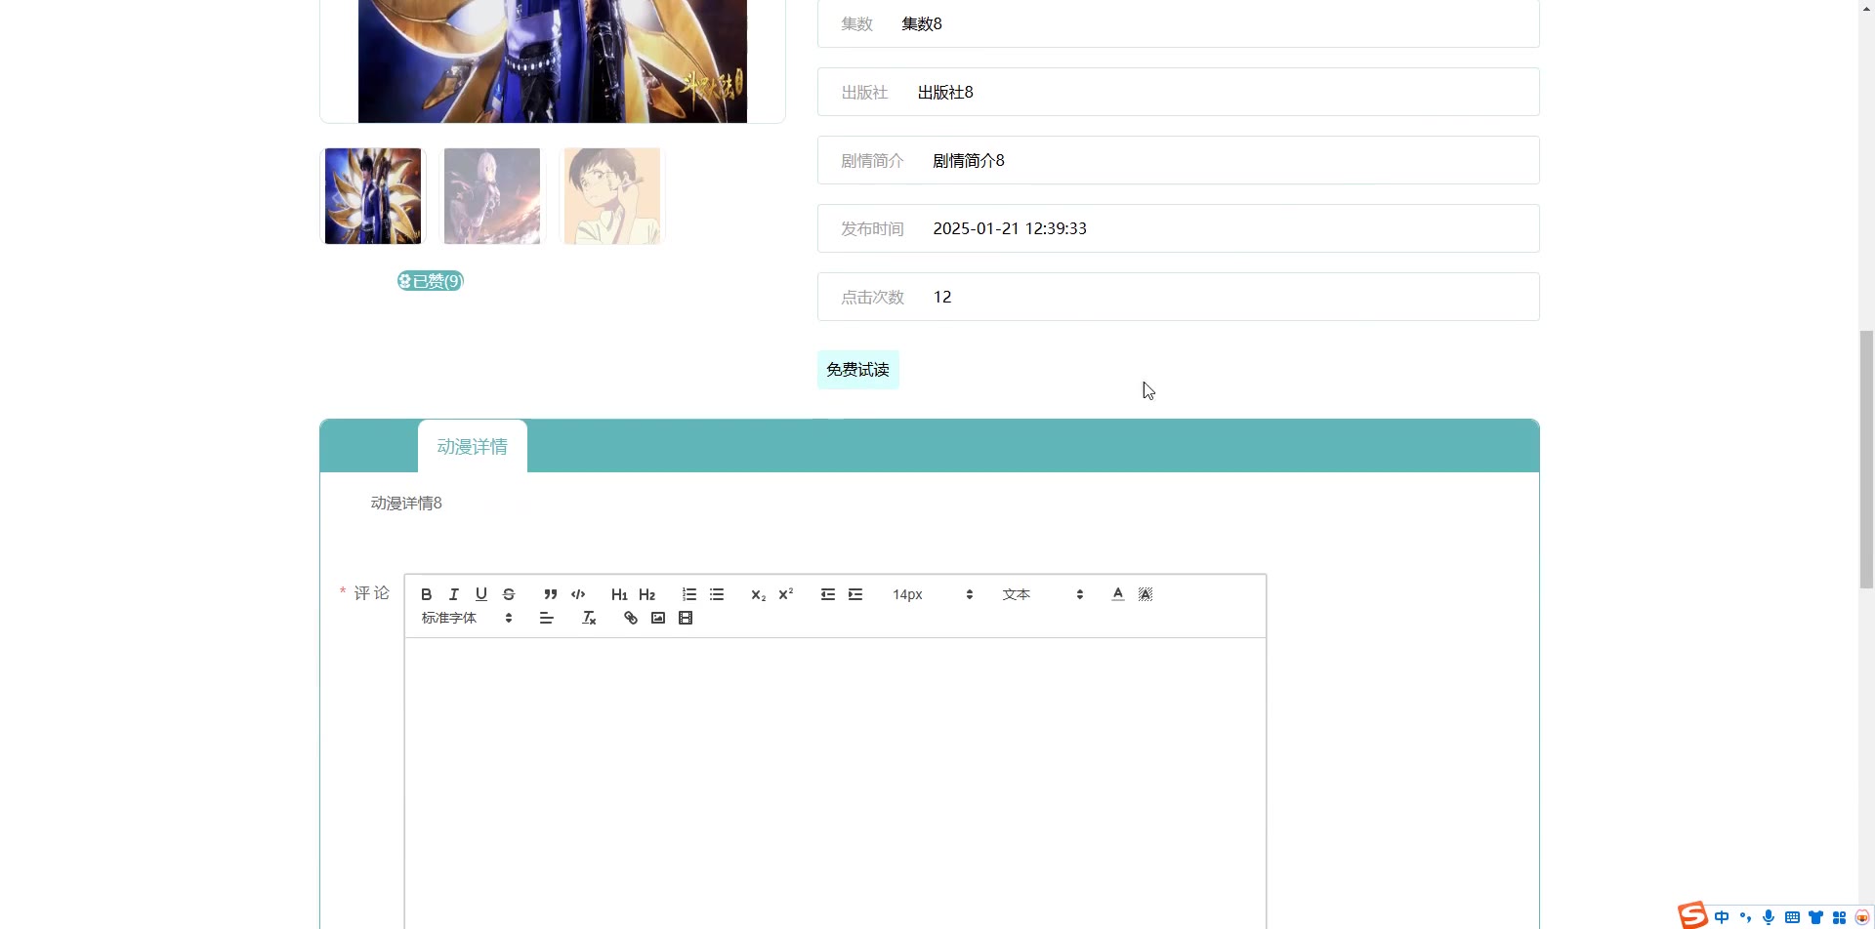Apply Heading 1 style

[x=619, y=594]
